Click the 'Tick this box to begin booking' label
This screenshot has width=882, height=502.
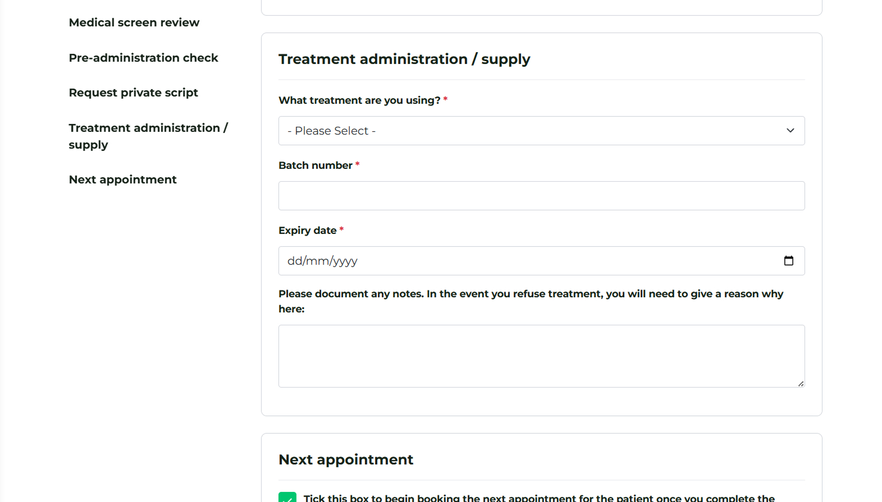(539, 498)
